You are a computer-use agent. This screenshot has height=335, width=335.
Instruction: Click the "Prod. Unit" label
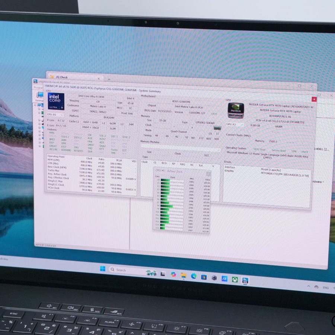(x=127, y=113)
